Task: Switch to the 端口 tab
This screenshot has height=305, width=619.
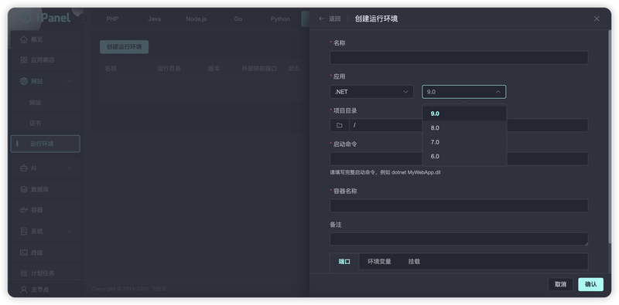Action: (x=344, y=262)
